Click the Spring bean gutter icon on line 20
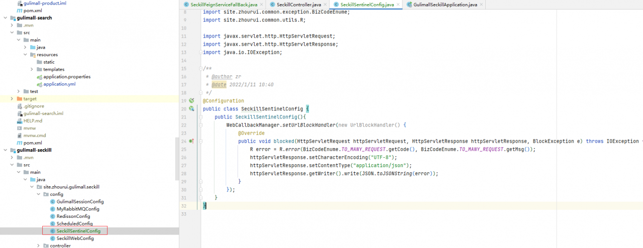Viewport: 643px width, 248px height. (191, 109)
